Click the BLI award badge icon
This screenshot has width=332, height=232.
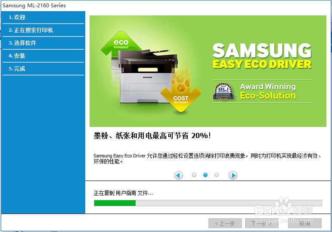(223, 91)
